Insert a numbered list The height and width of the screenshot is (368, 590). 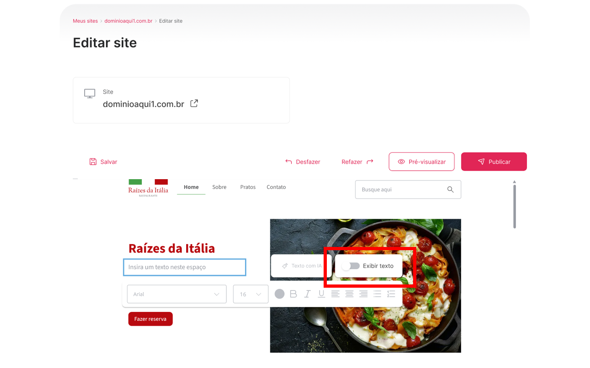point(391,294)
